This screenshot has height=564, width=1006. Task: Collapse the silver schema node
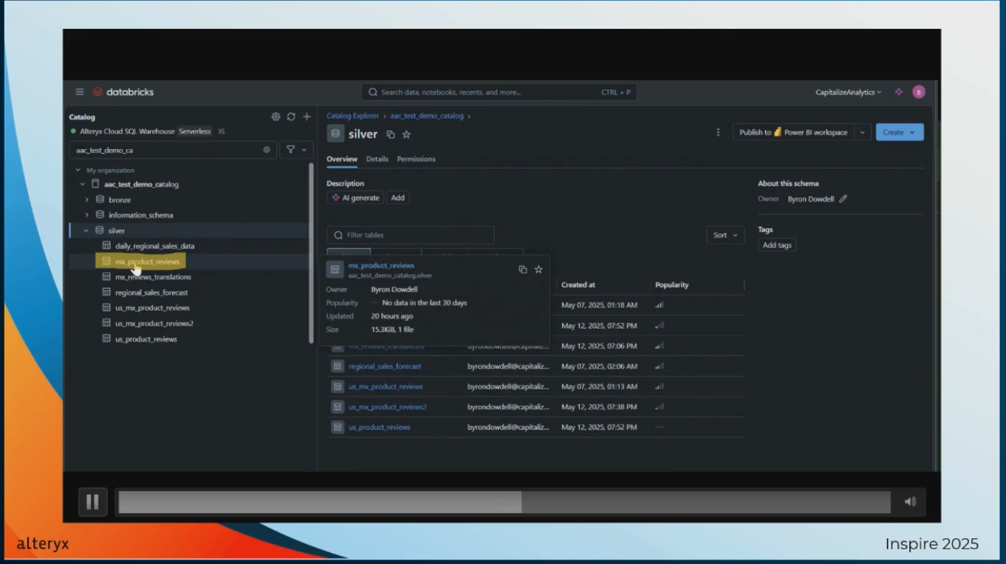pyautogui.click(x=86, y=230)
